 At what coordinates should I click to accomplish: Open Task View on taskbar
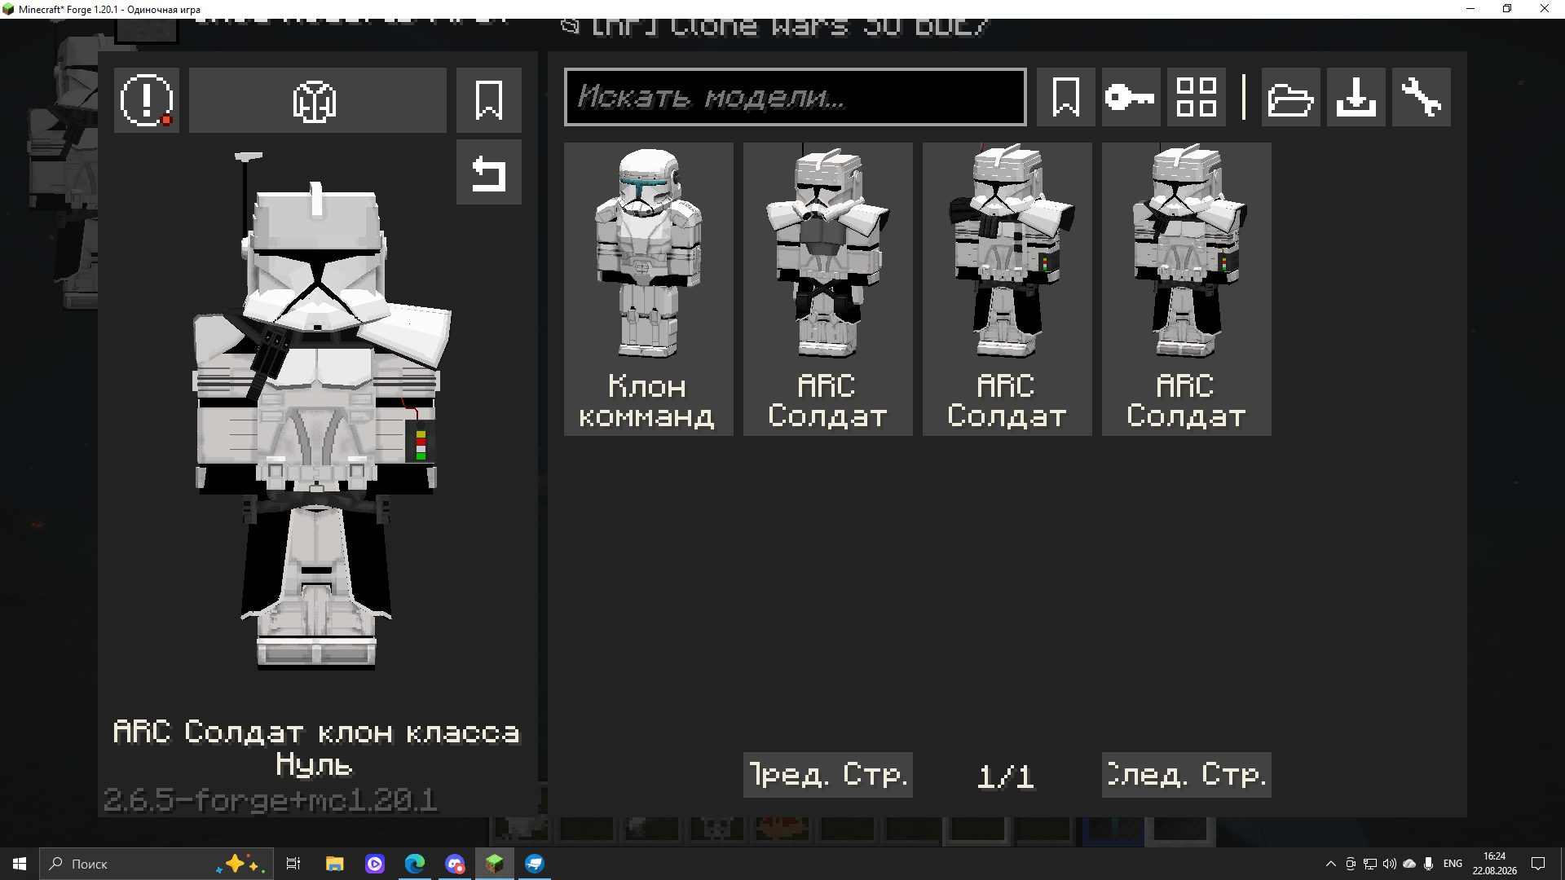293,864
